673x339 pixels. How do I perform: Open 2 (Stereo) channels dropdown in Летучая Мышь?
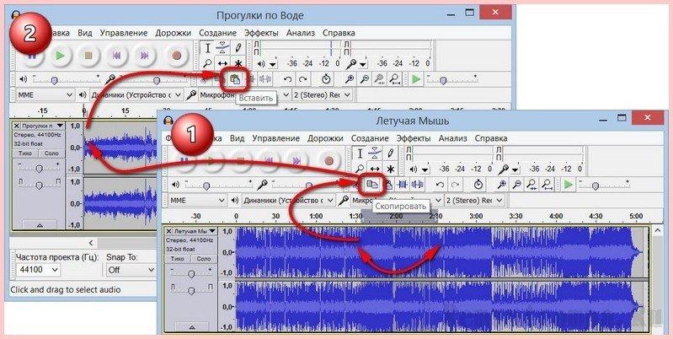tap(474, 200)
